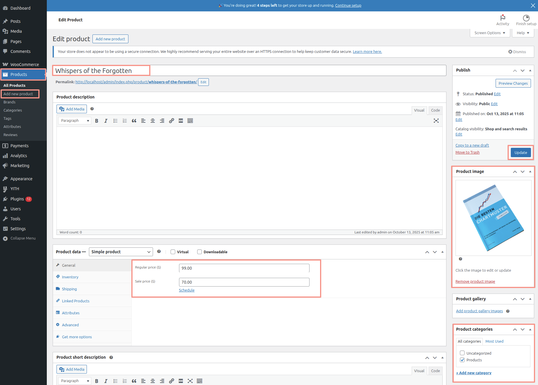Click the Insert/edit link icon
The height and width of the screenshot is (385, 538).
171,121
